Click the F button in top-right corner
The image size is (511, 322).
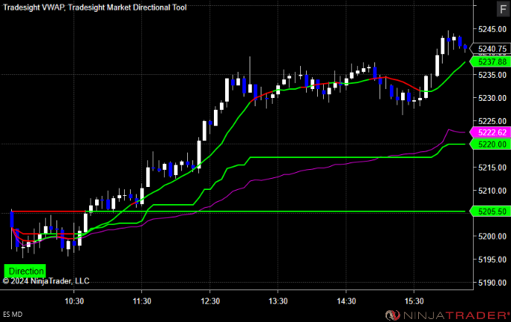(503, 9)
